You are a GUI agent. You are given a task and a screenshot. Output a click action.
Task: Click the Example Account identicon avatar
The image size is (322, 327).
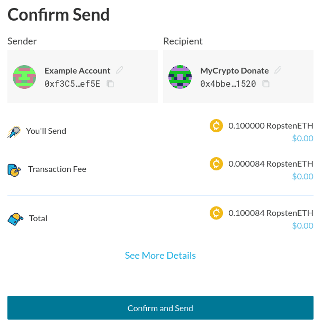[x=24, y=77]
